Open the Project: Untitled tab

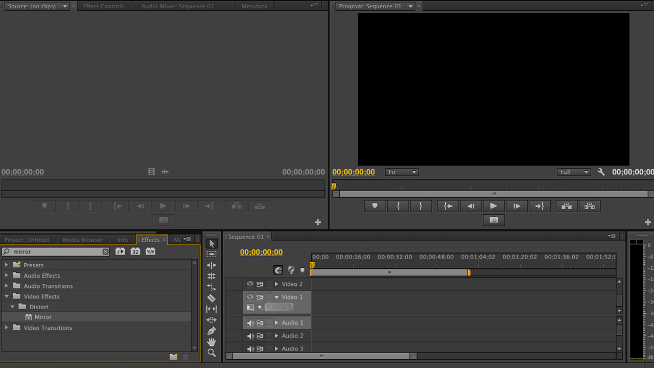(27, 240)
